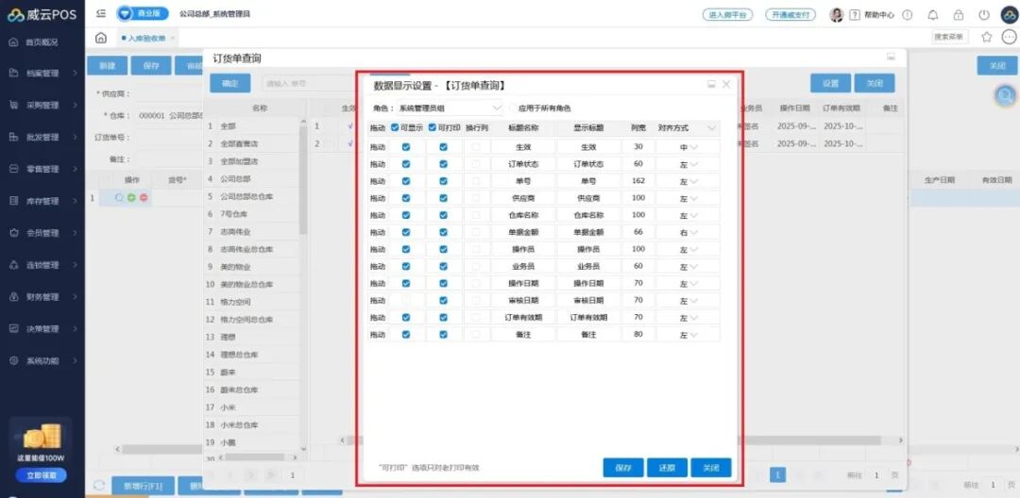The width and height of the screenshot is (1020, 498).
Task: Click the home icon beside tabs
Action: [x=101, y=38]
